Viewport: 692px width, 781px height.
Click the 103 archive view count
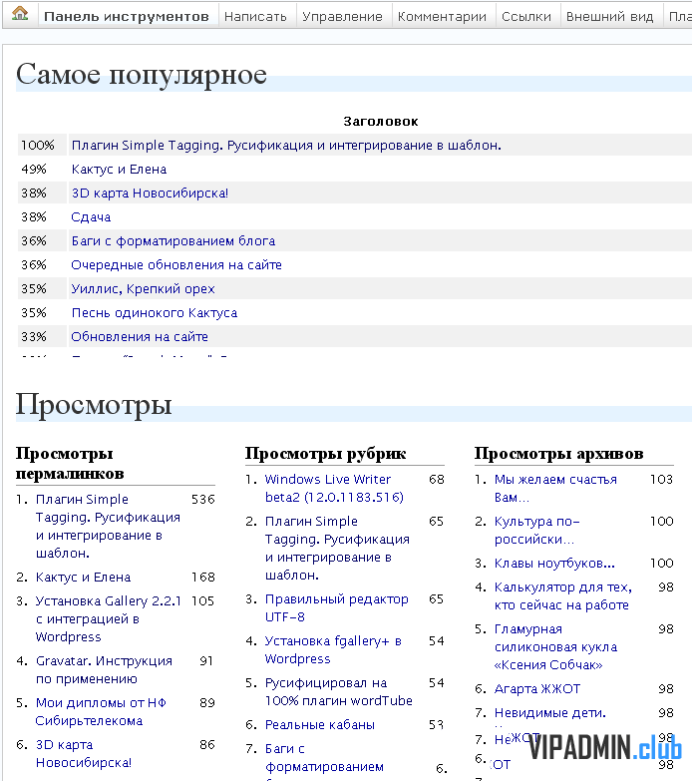point(662,479)
